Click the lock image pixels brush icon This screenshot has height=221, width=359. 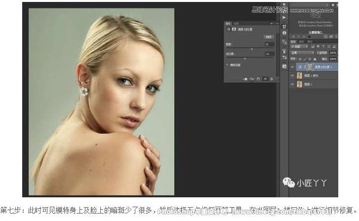point(305,59)
